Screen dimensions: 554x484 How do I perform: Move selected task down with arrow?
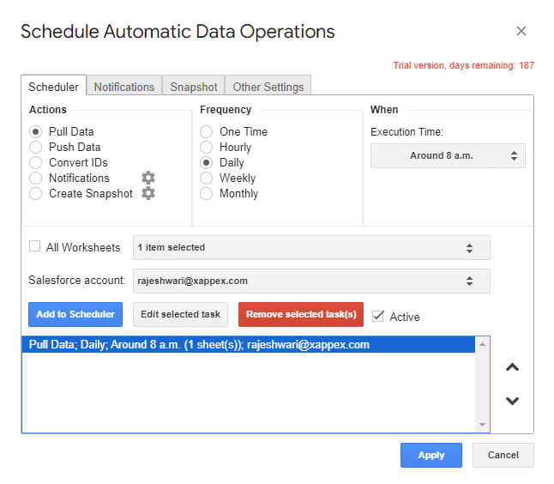click(x=512, y=401)
